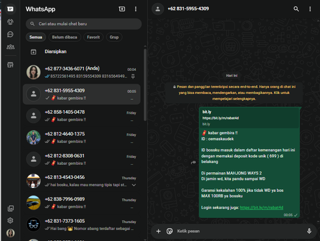320x241 pixels.
Task: Click the 'kabar gembira !!' preview under +62 838-7996-0989
Action: 72,206
